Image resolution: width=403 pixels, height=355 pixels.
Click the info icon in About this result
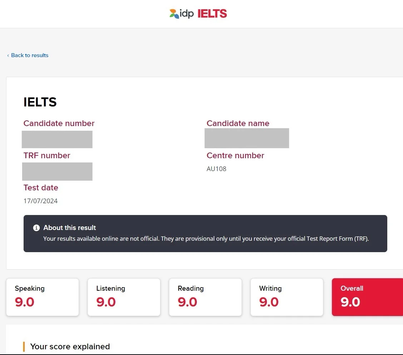36,228
